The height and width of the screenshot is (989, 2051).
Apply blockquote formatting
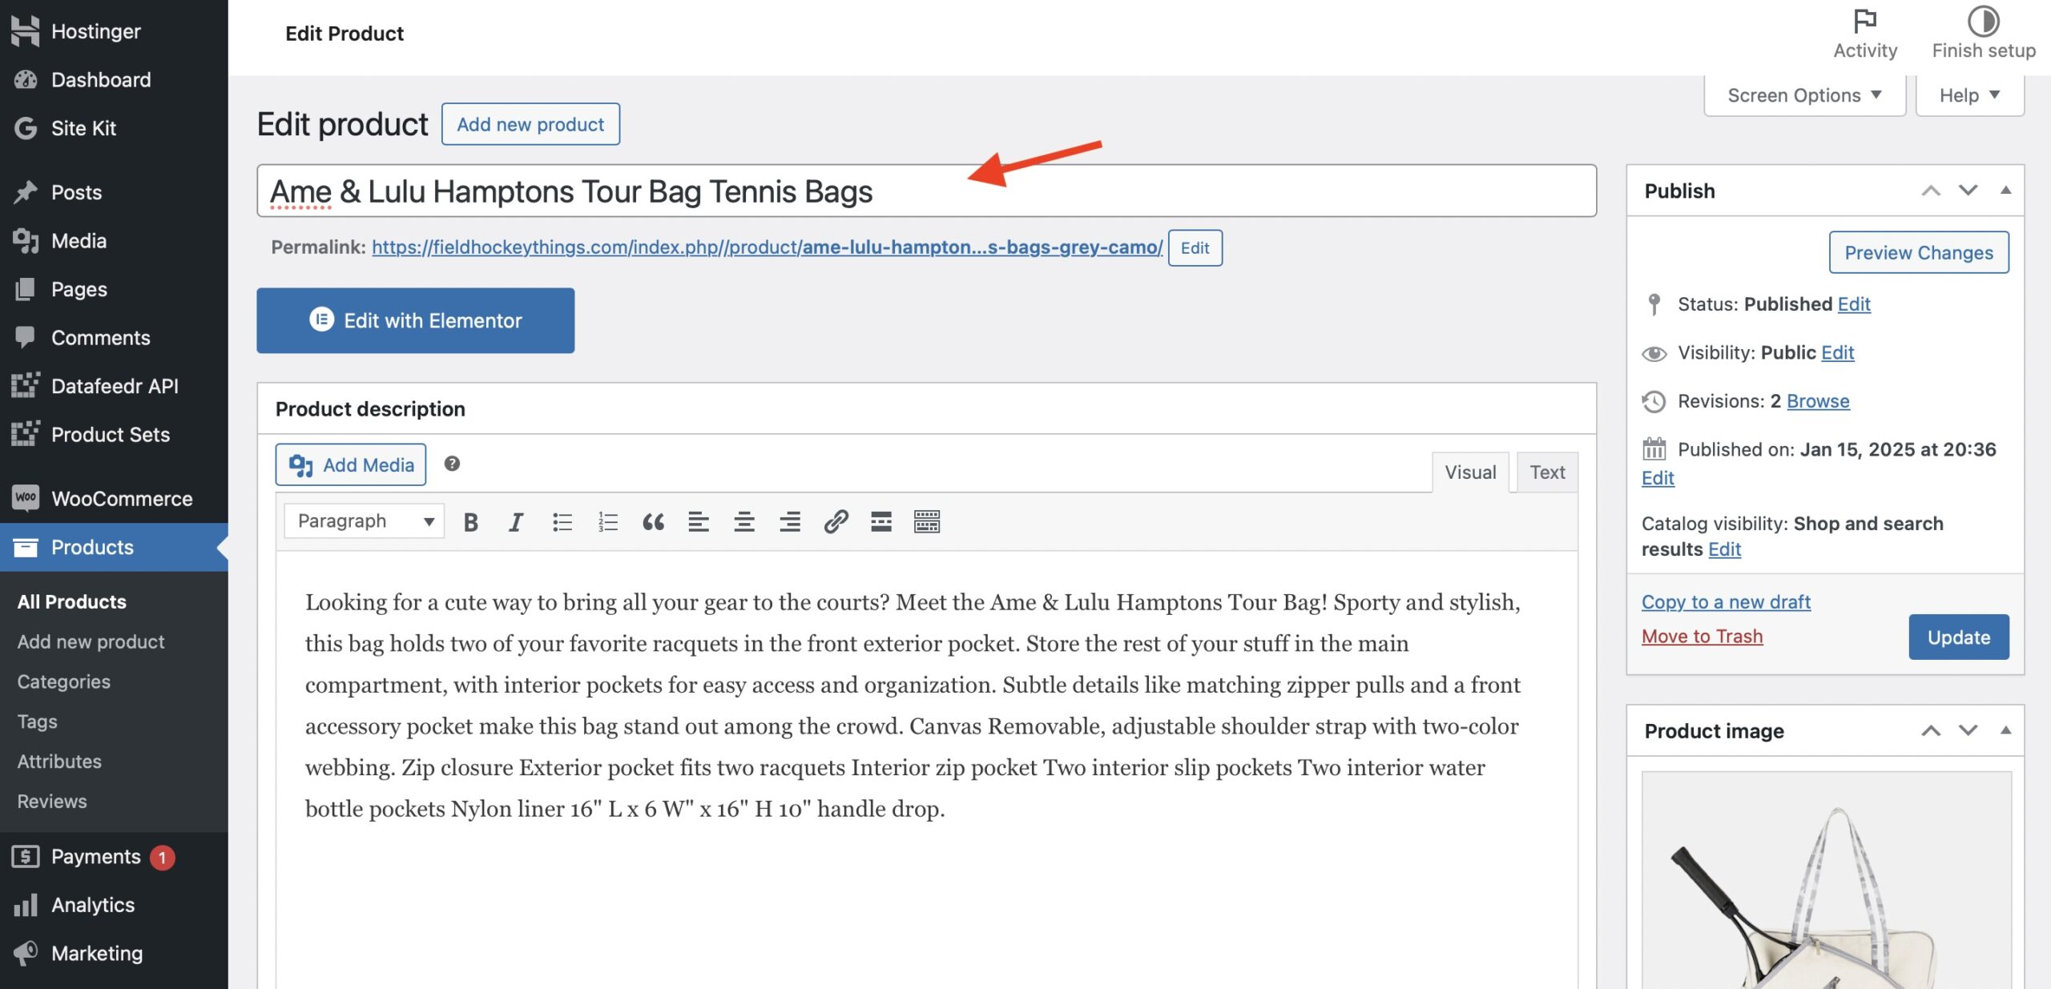[x=654, y=522]
